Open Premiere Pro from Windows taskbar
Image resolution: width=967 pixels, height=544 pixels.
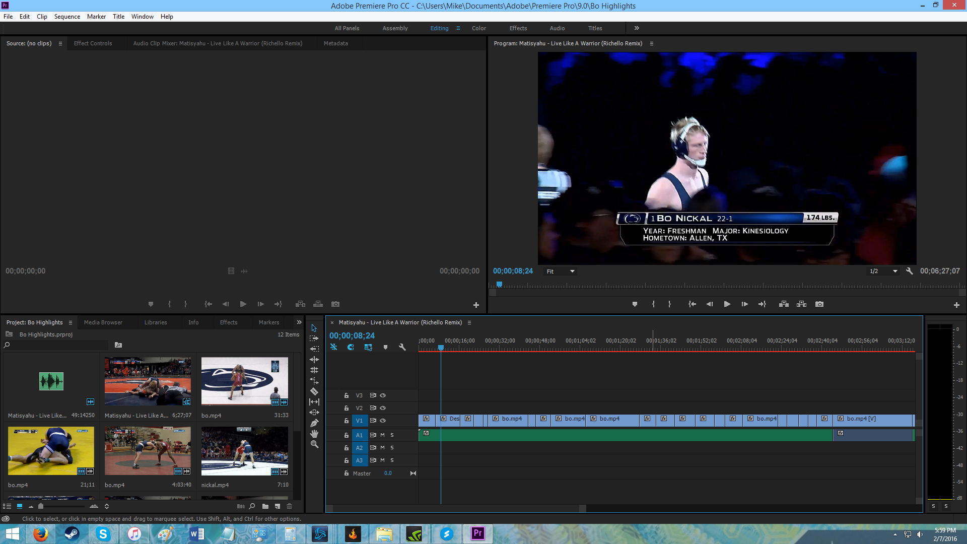pyautogui.click(x=477, y=533)
